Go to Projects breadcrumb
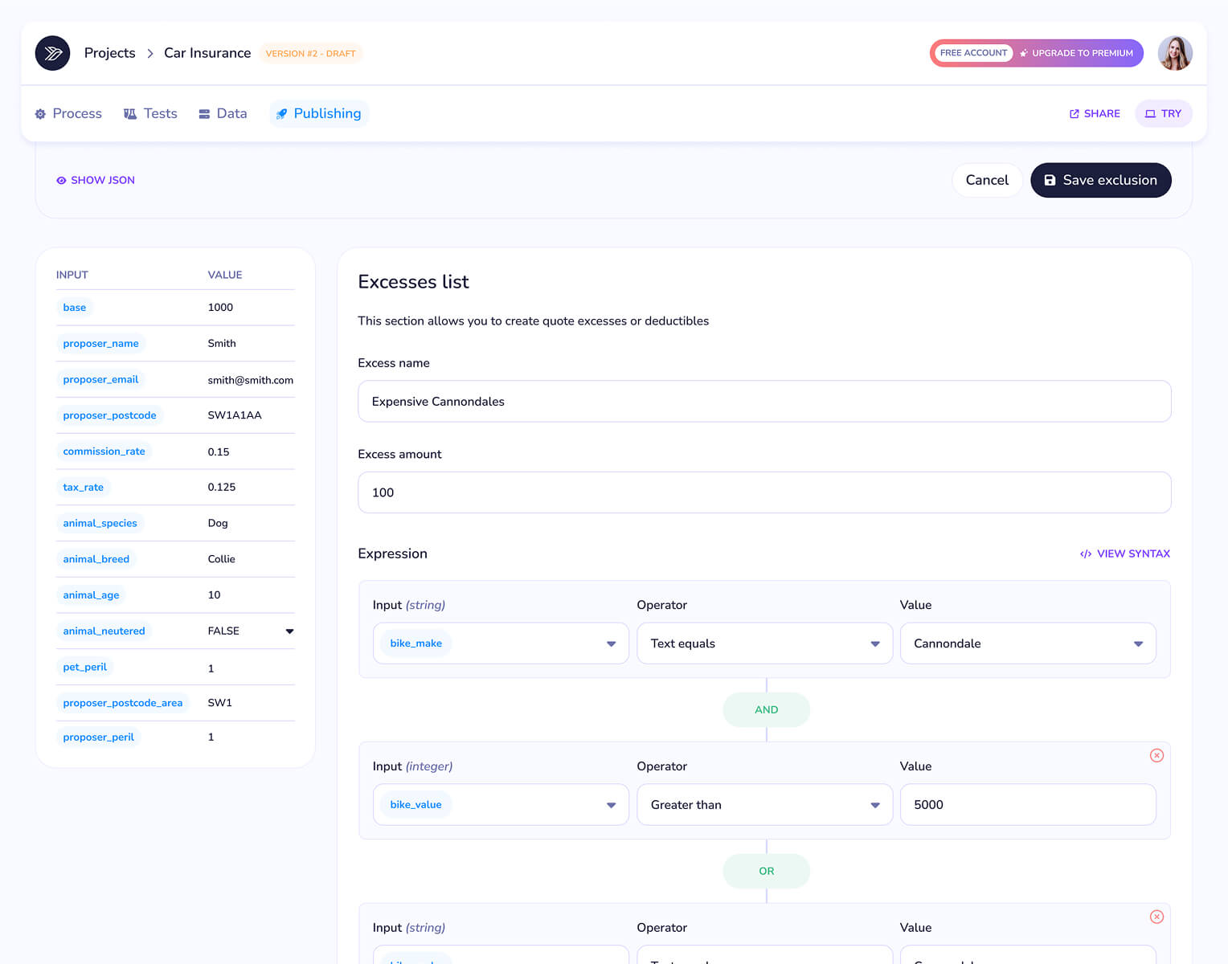 point(110,53)
